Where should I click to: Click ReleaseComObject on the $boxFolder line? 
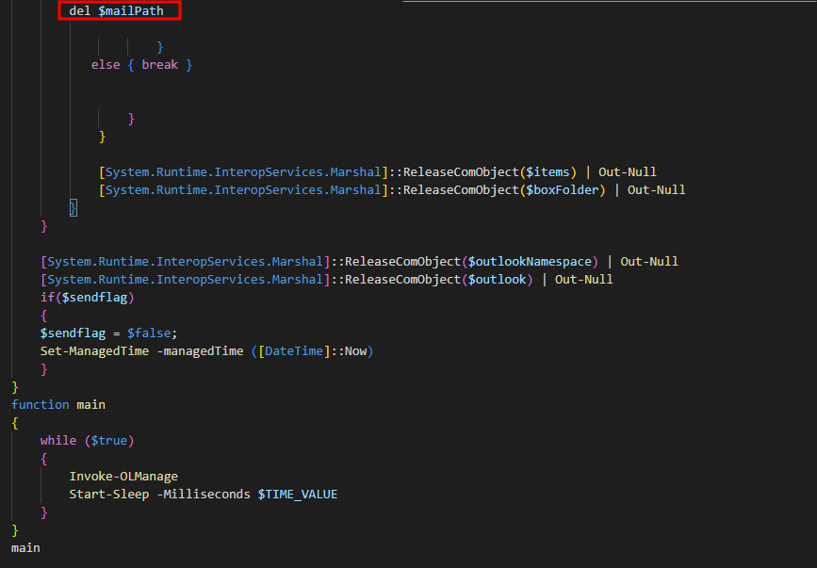click(x=461, y=190)
